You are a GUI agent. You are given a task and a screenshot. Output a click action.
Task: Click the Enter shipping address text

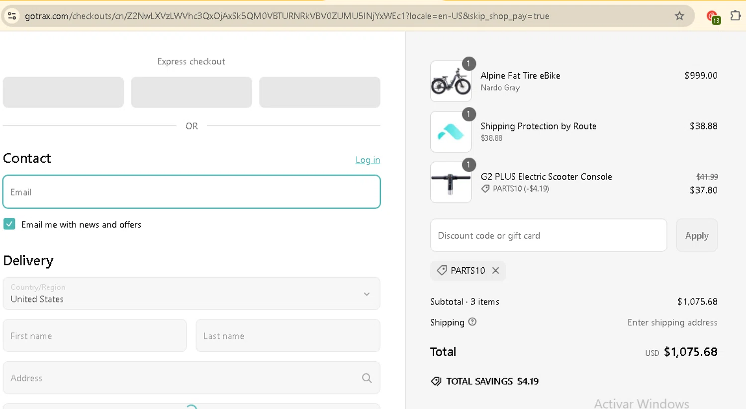[x=672, y=322]
